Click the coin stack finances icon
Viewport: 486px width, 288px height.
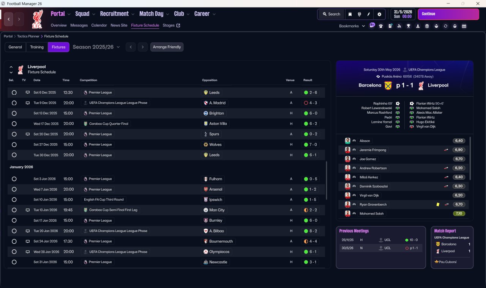(427, 26)
